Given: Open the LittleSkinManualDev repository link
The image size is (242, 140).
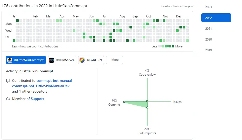Looking at the screenshot, I should coord(53,86).
